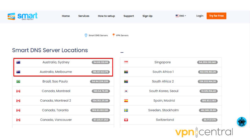Click the Sweden flag icon
The image size is (250, 138).
pos(126,110)
